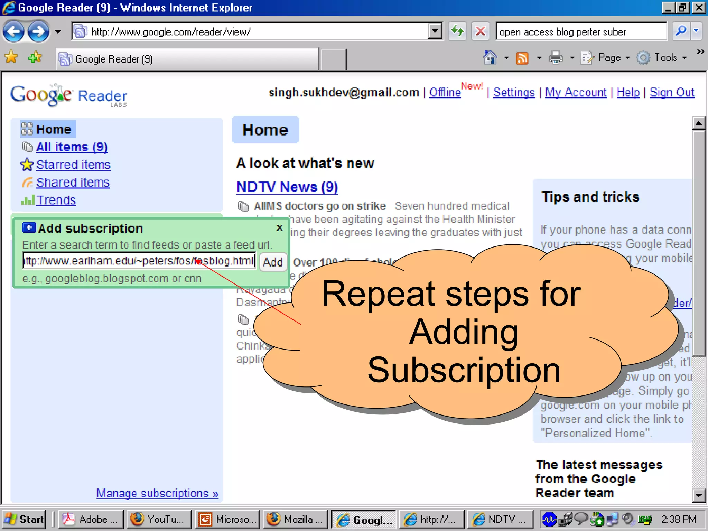The height and width of the screenshot is (531, 708).
Task: Expand the Print options dropdown arrow
Action: (x=572, y=58)
